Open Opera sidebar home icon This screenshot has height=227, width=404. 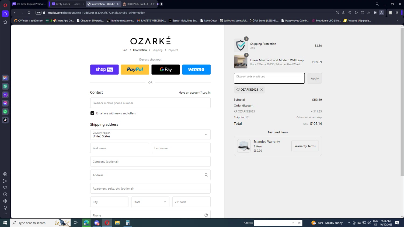[5, 14]
